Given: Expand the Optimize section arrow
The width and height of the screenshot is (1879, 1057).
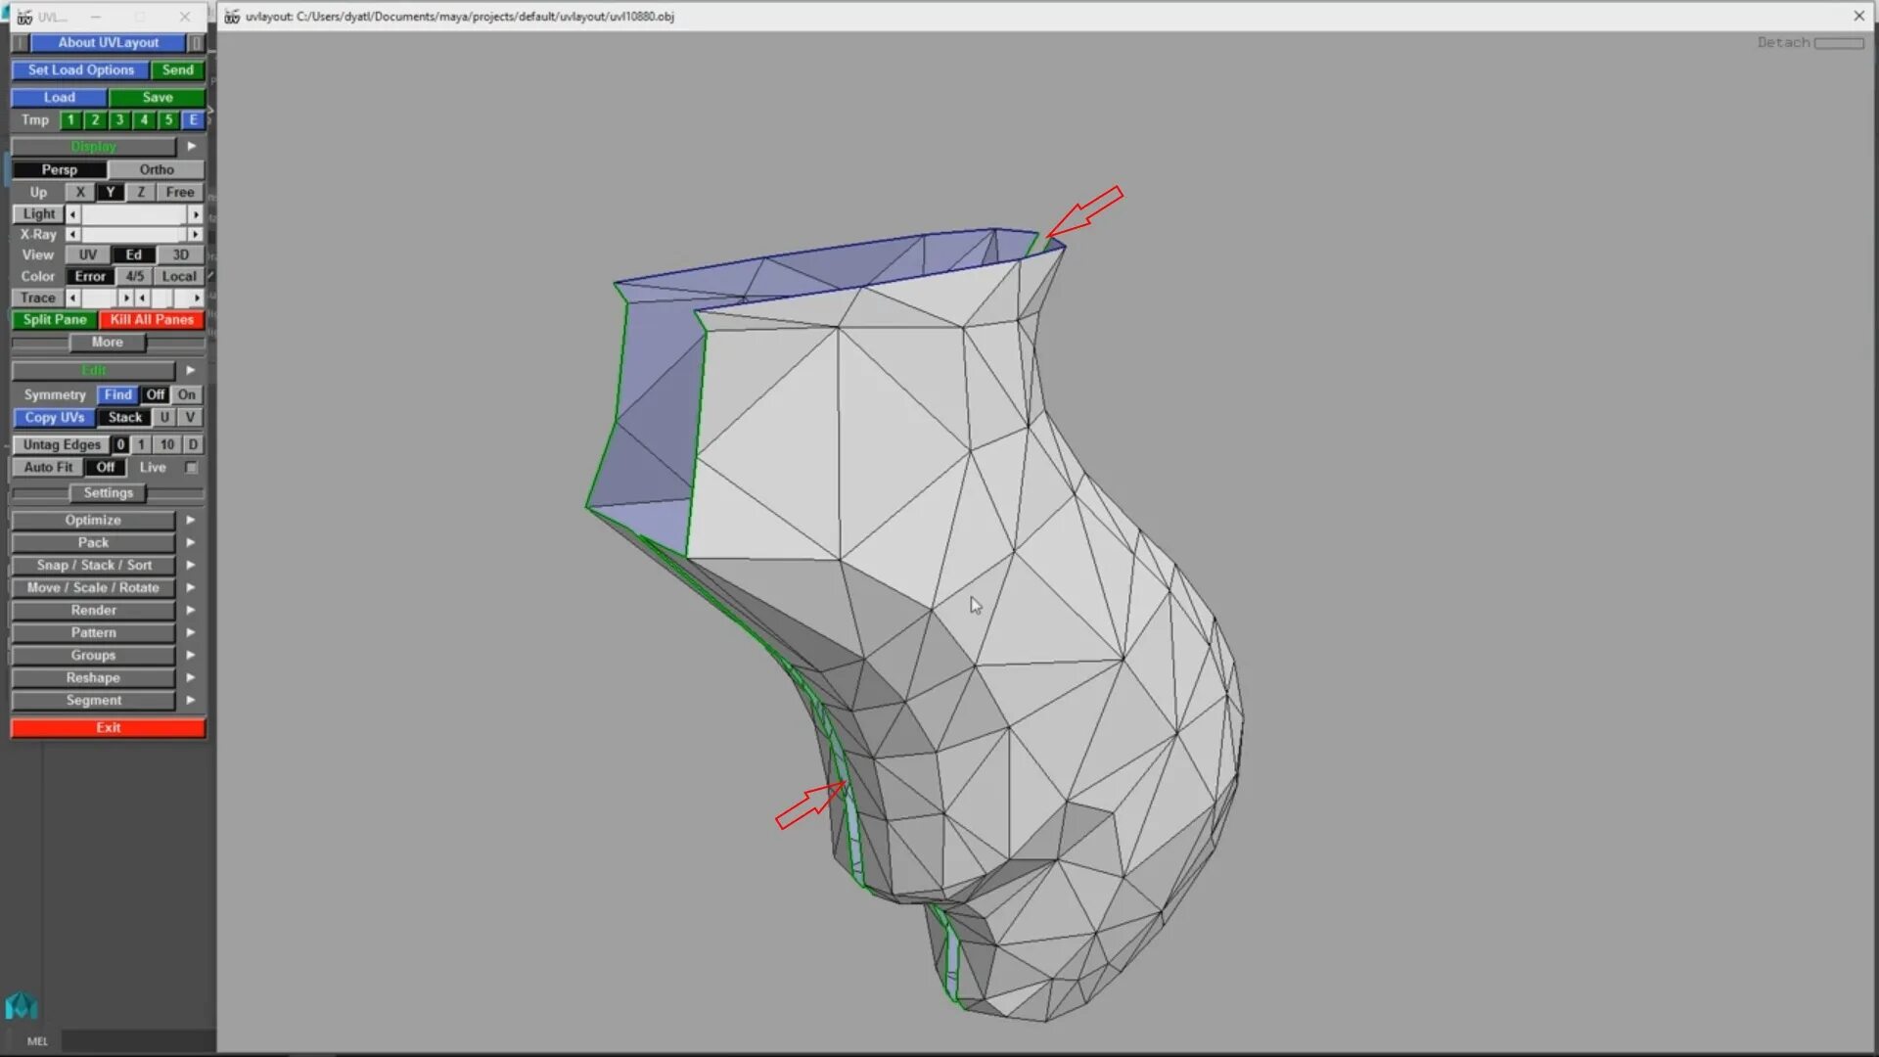Looking at the screenshot, I should click(x=191, y=520).
